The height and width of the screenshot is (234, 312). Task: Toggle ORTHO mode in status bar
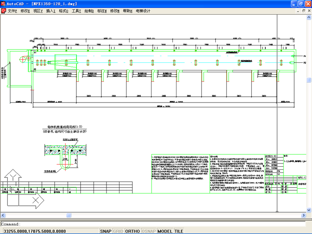pyautogui.click(x=132, y=231)
